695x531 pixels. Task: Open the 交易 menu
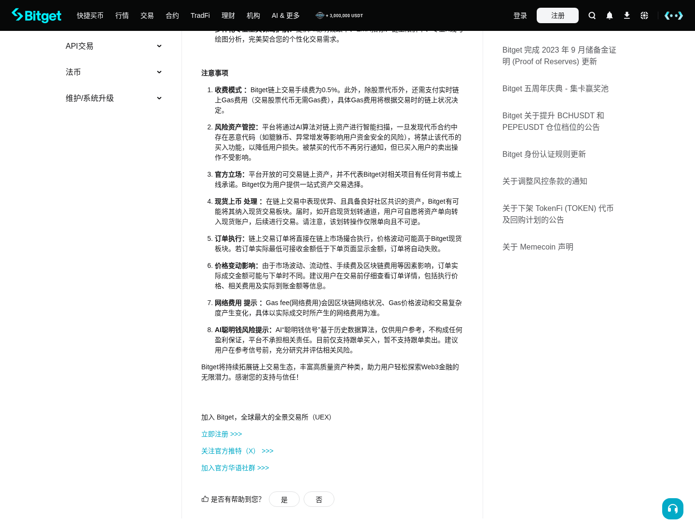click(147, 15)
